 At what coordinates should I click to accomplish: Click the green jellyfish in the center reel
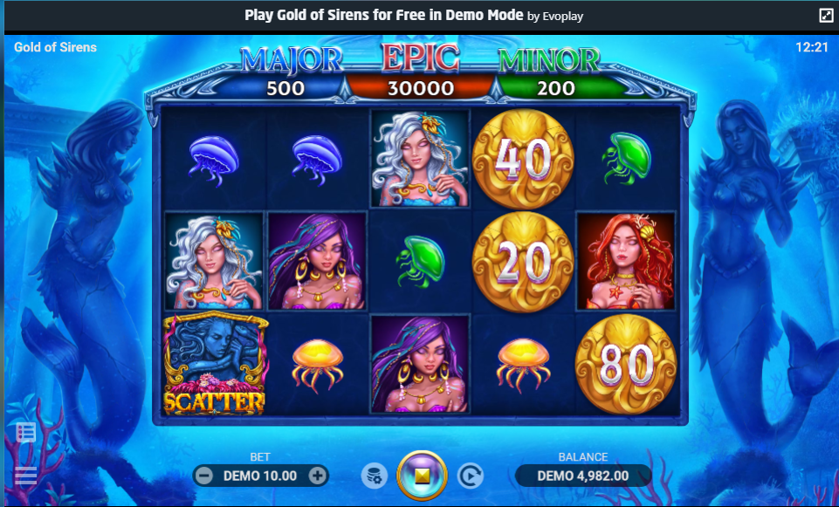pyautogui.click(x=421, y=261)
